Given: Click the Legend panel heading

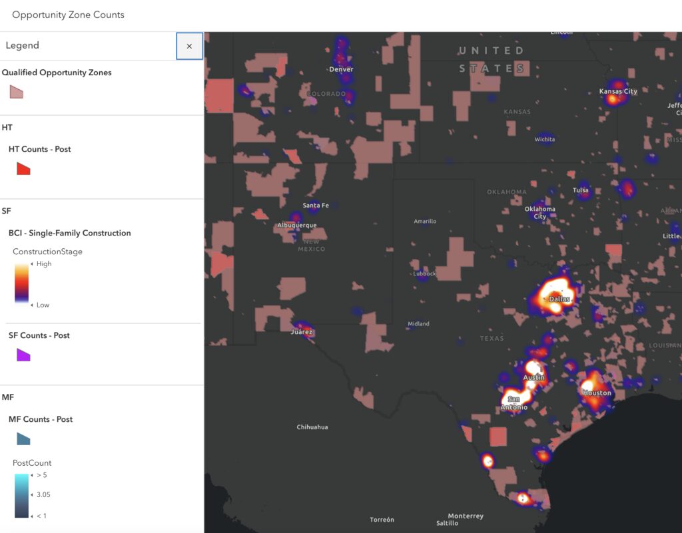Looking at the screenshot, I should click(22, 45).
